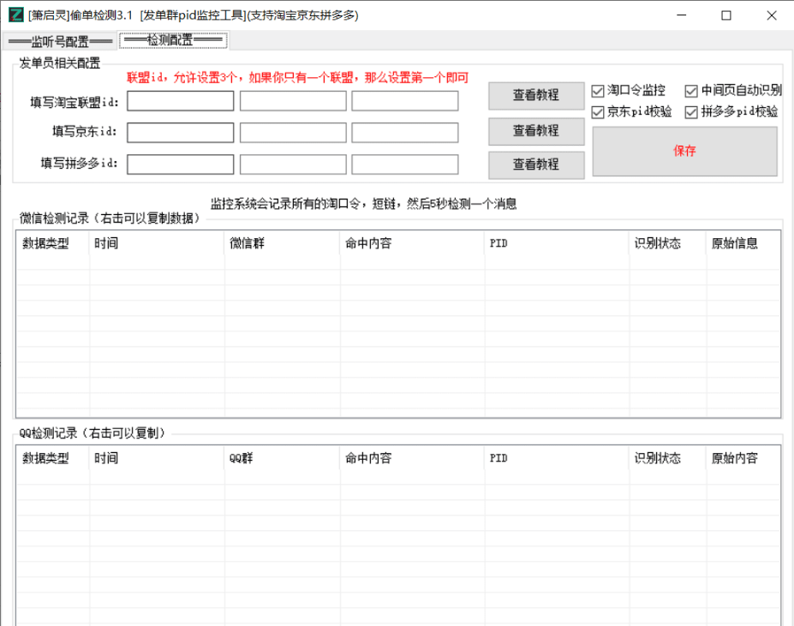Focus the third 拼多多id input field
This screenshot has height=626, width=794.
tap(405, 164)
